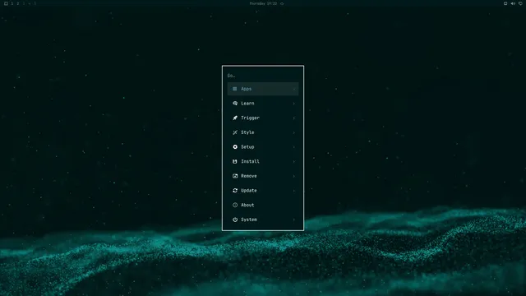This screenshot has width=526, height=296.
Task: Click the update indicator beside the clock
Action: pyautogui.click(x=282, y=3)
